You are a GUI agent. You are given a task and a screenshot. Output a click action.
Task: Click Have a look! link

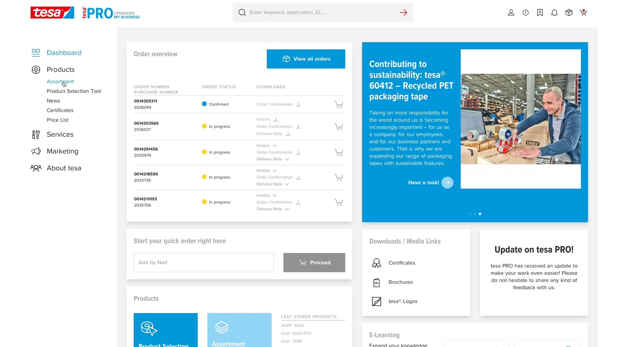pyautogui.click(x=423, y=183)
